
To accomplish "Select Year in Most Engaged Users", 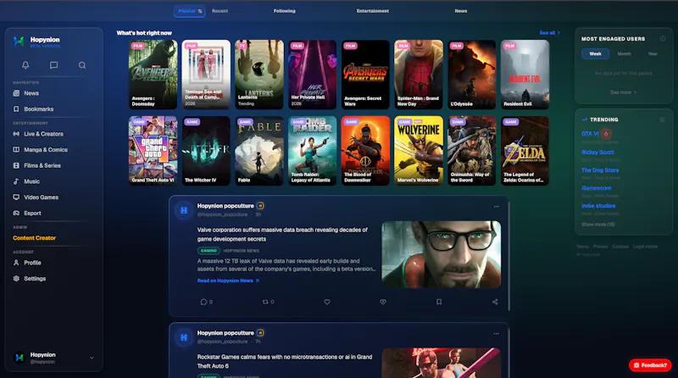I will 653,53.
